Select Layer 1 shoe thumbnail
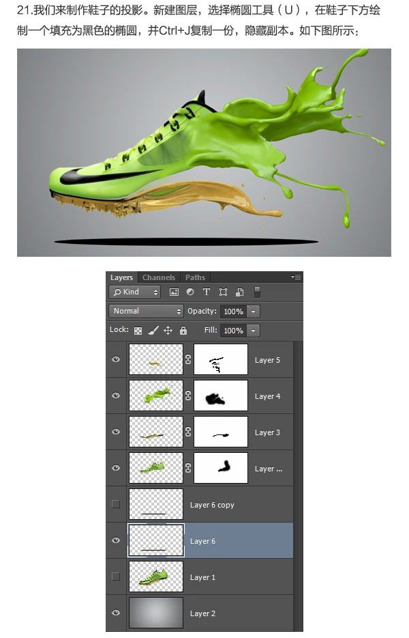Image resolution: width=409 pixels, height=638 pixels. [x=156, y=577]
